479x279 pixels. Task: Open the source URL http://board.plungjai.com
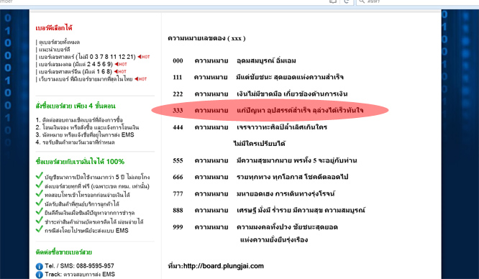pos(223,266)
